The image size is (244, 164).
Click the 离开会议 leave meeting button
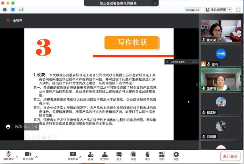pos(230,156)
